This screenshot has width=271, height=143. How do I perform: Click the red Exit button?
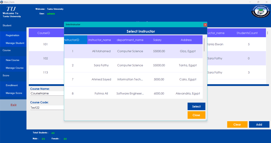[x=13, y=105]
